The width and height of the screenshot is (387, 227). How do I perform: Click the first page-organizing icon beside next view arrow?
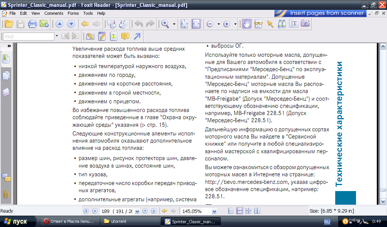tap(112, 24)
